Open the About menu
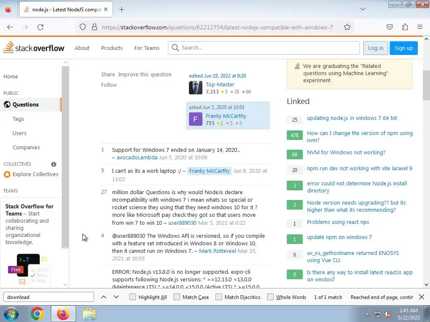 [82, 48]
